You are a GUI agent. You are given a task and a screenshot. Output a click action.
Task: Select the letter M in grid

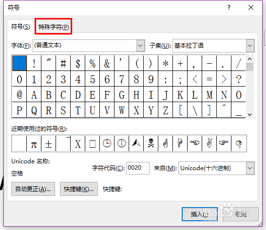click(x=209, y=94)
